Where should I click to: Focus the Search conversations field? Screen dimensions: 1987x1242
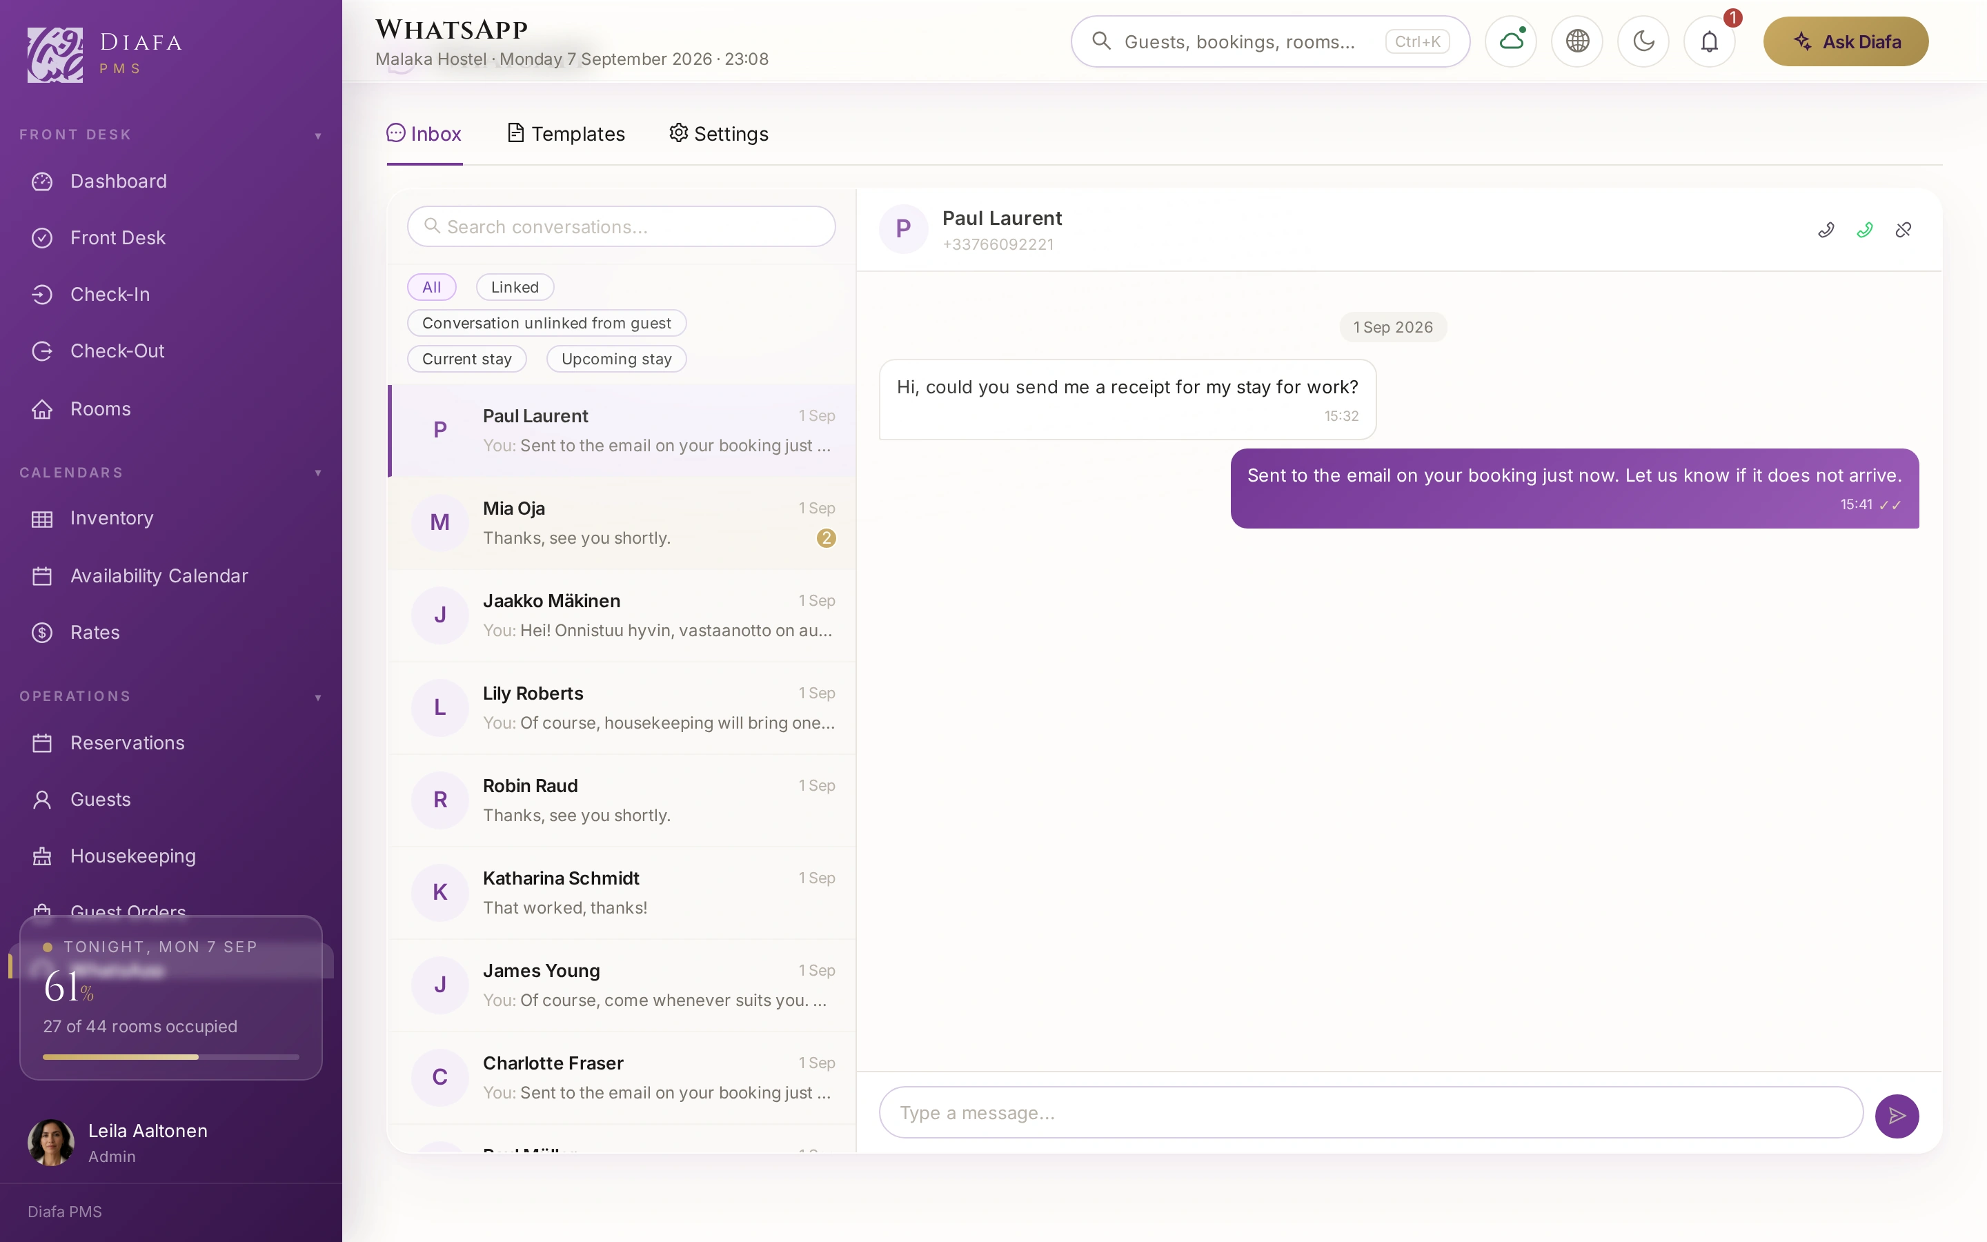pos(622,227)
